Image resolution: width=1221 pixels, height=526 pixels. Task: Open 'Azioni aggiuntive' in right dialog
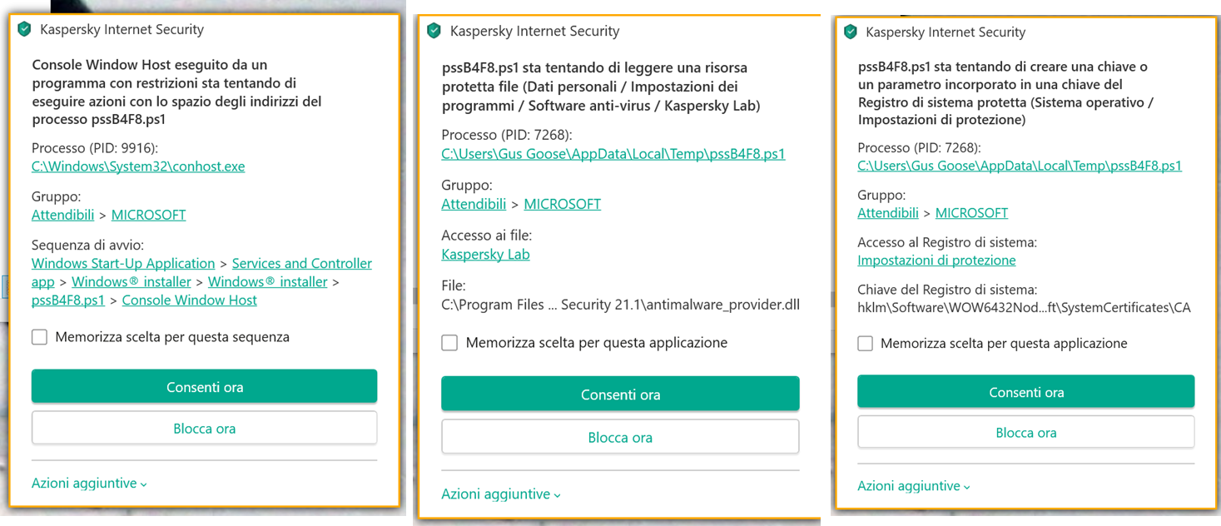coord(914,486)
